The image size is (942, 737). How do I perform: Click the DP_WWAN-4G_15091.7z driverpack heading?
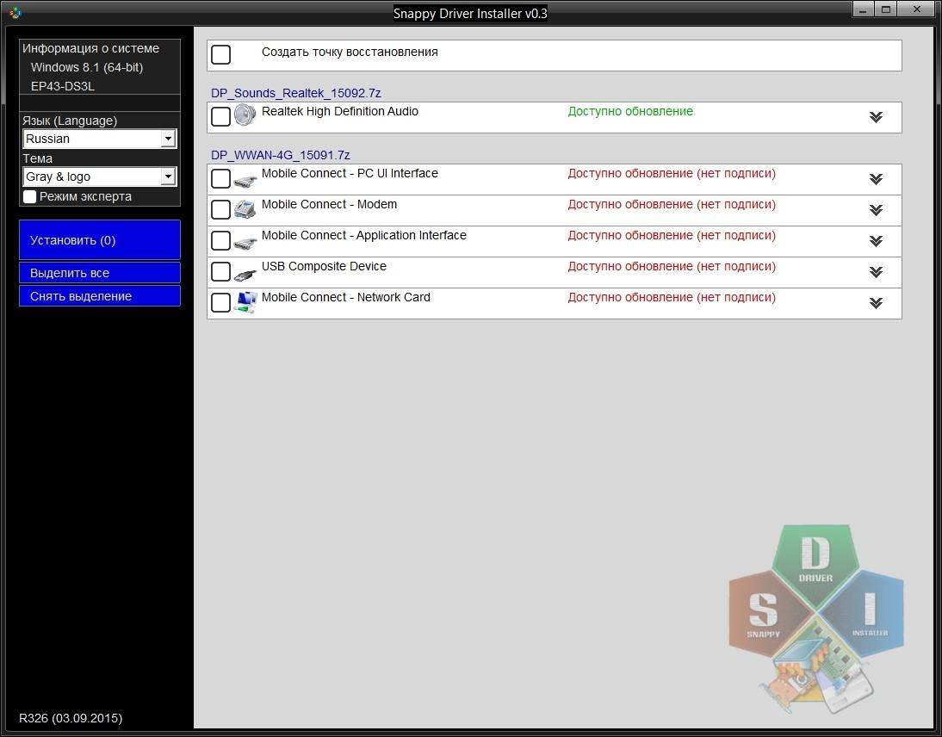click(x=280, y=155)
